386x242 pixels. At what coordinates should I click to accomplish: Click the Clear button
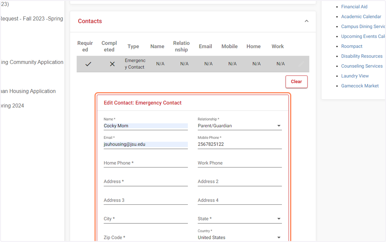pyautogui.click(x=296, y=82)
